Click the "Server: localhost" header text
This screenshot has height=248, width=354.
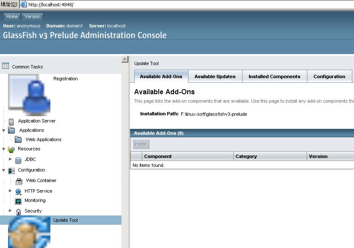107,26
